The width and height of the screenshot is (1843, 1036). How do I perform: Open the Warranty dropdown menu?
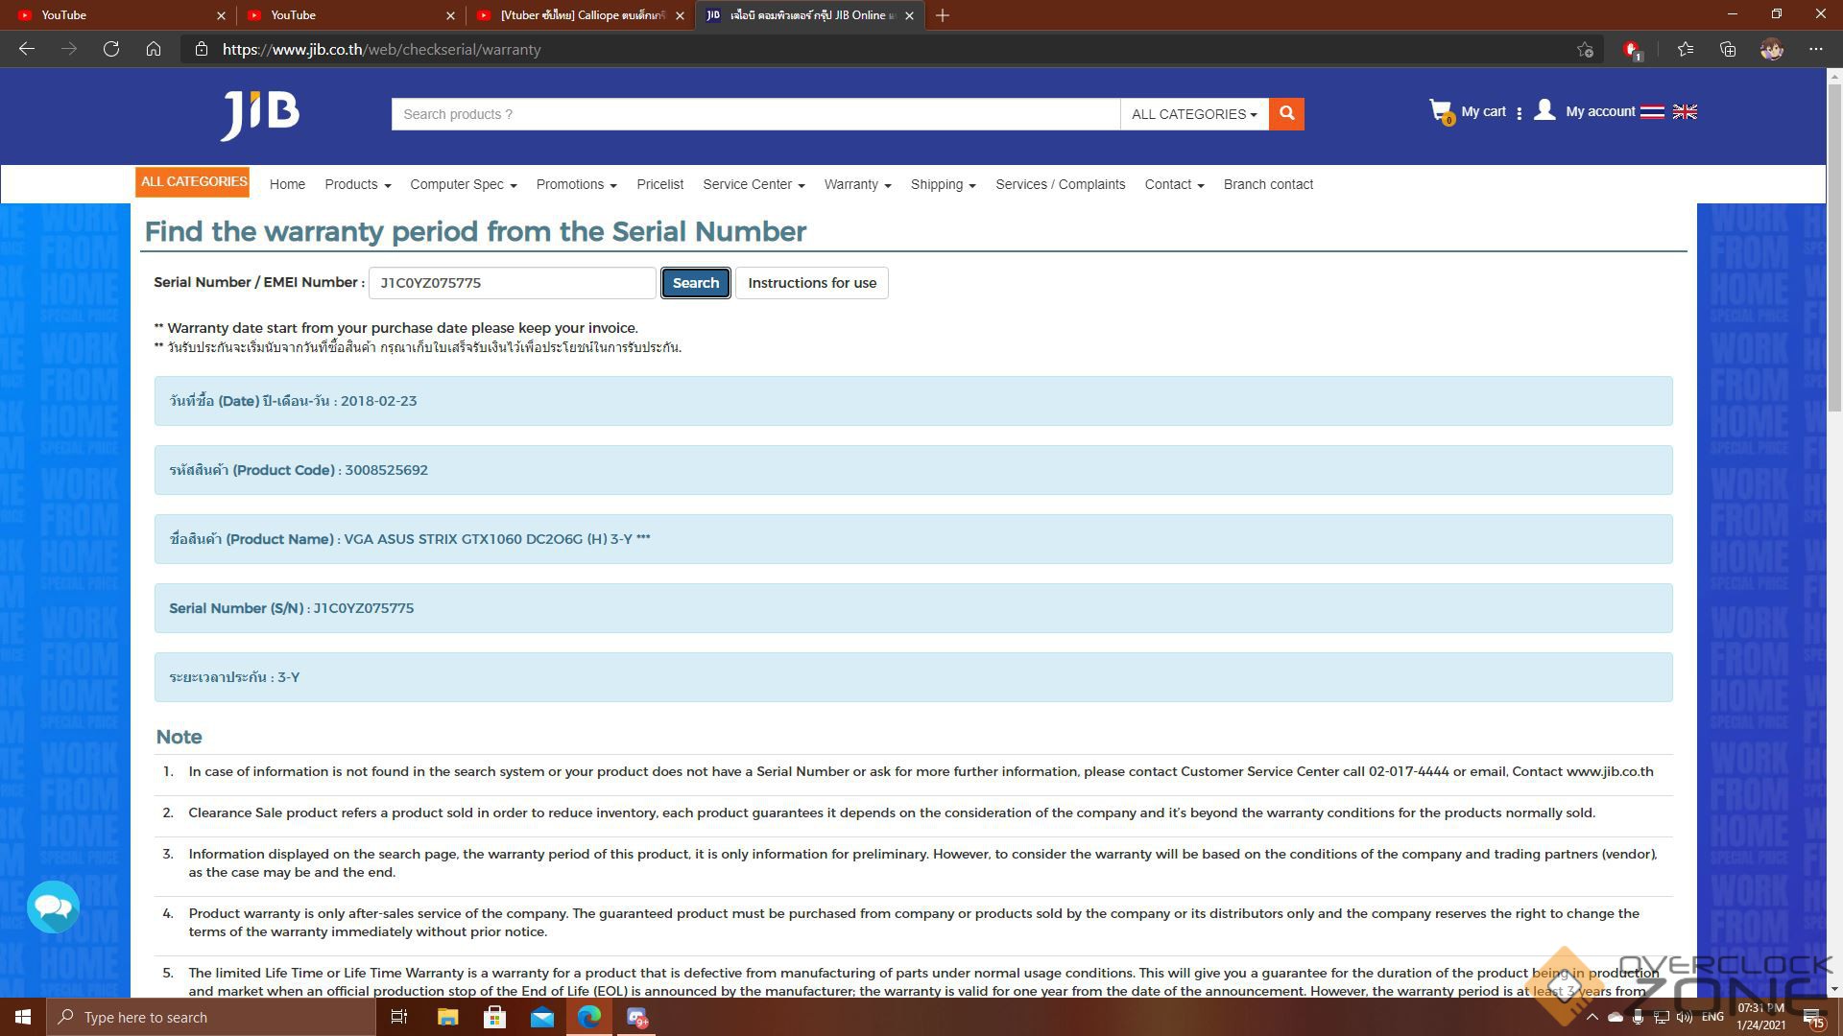[x=857, y=184]
